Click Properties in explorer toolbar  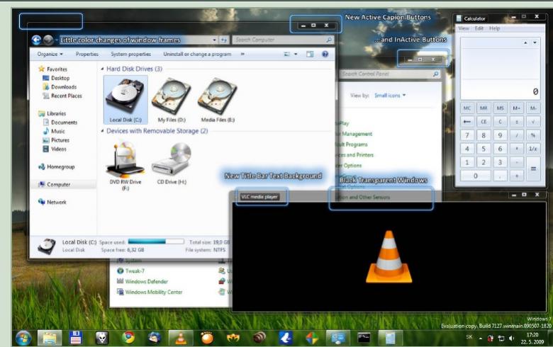(x=87, y=54)
